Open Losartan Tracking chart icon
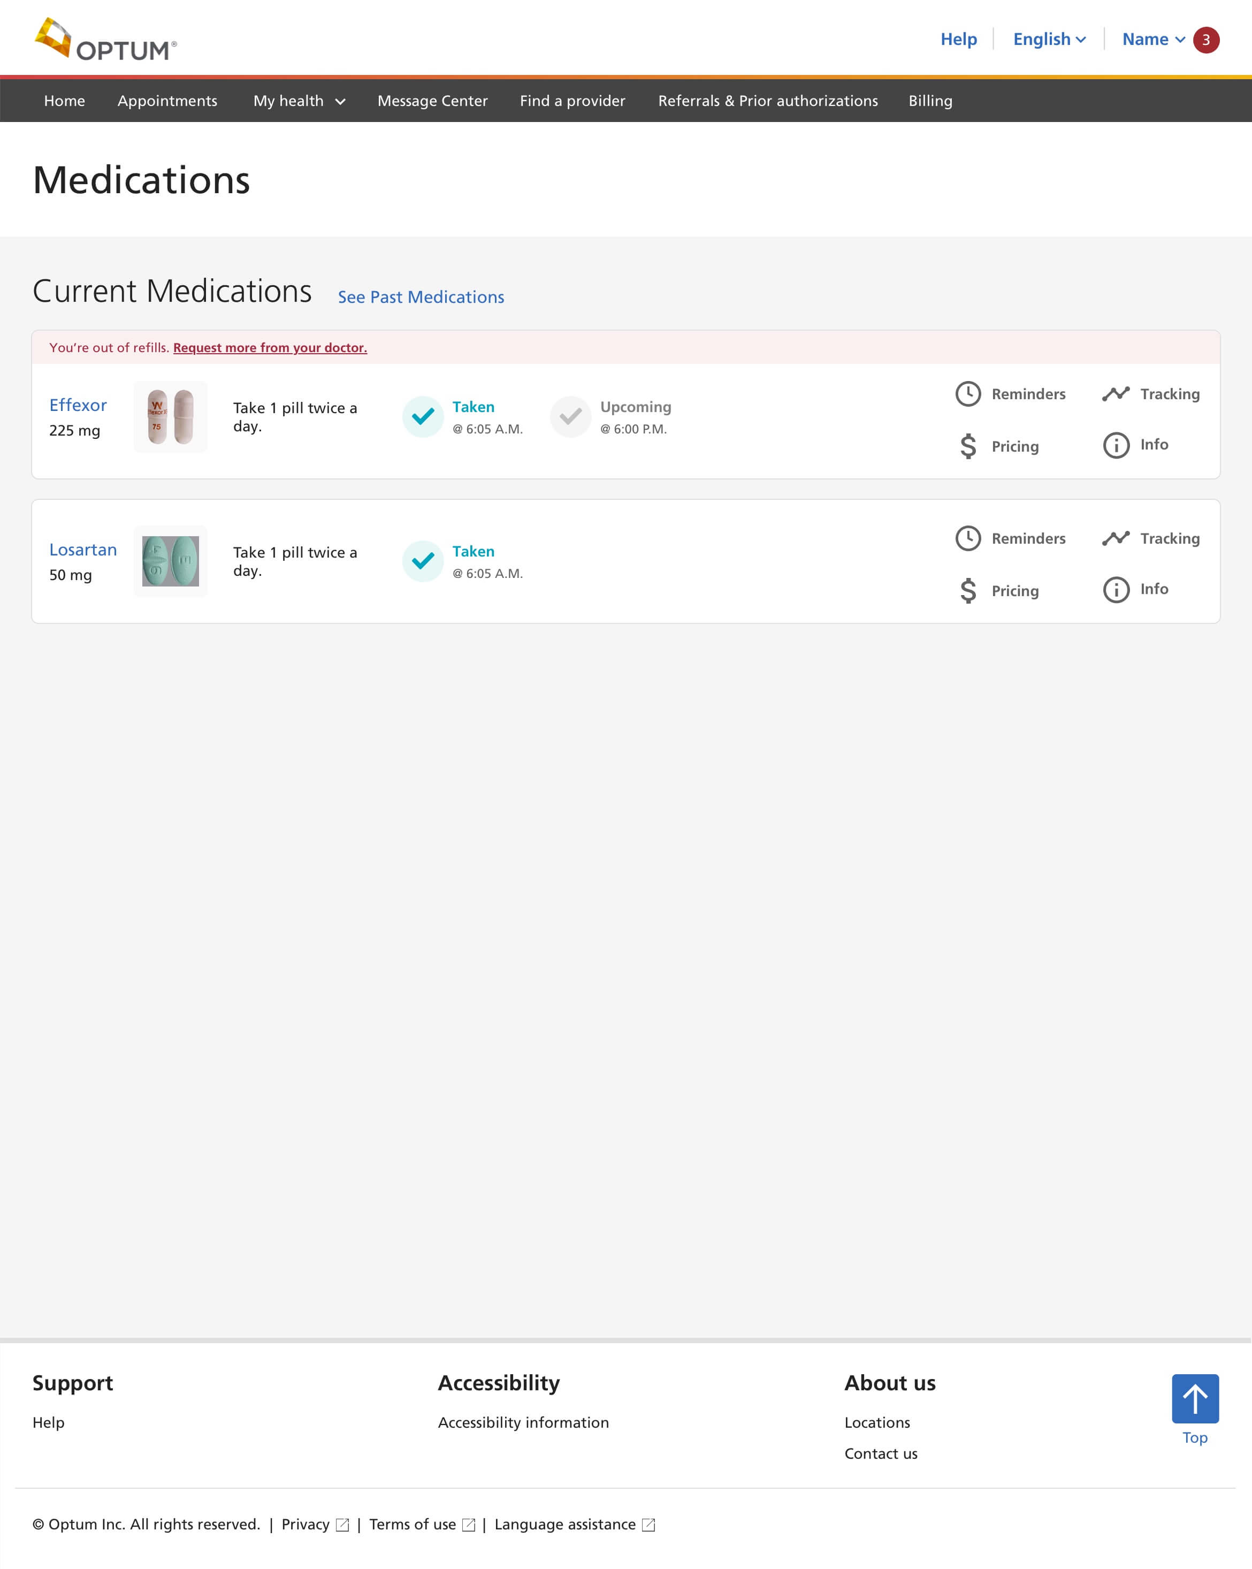 coord(1115,538)
